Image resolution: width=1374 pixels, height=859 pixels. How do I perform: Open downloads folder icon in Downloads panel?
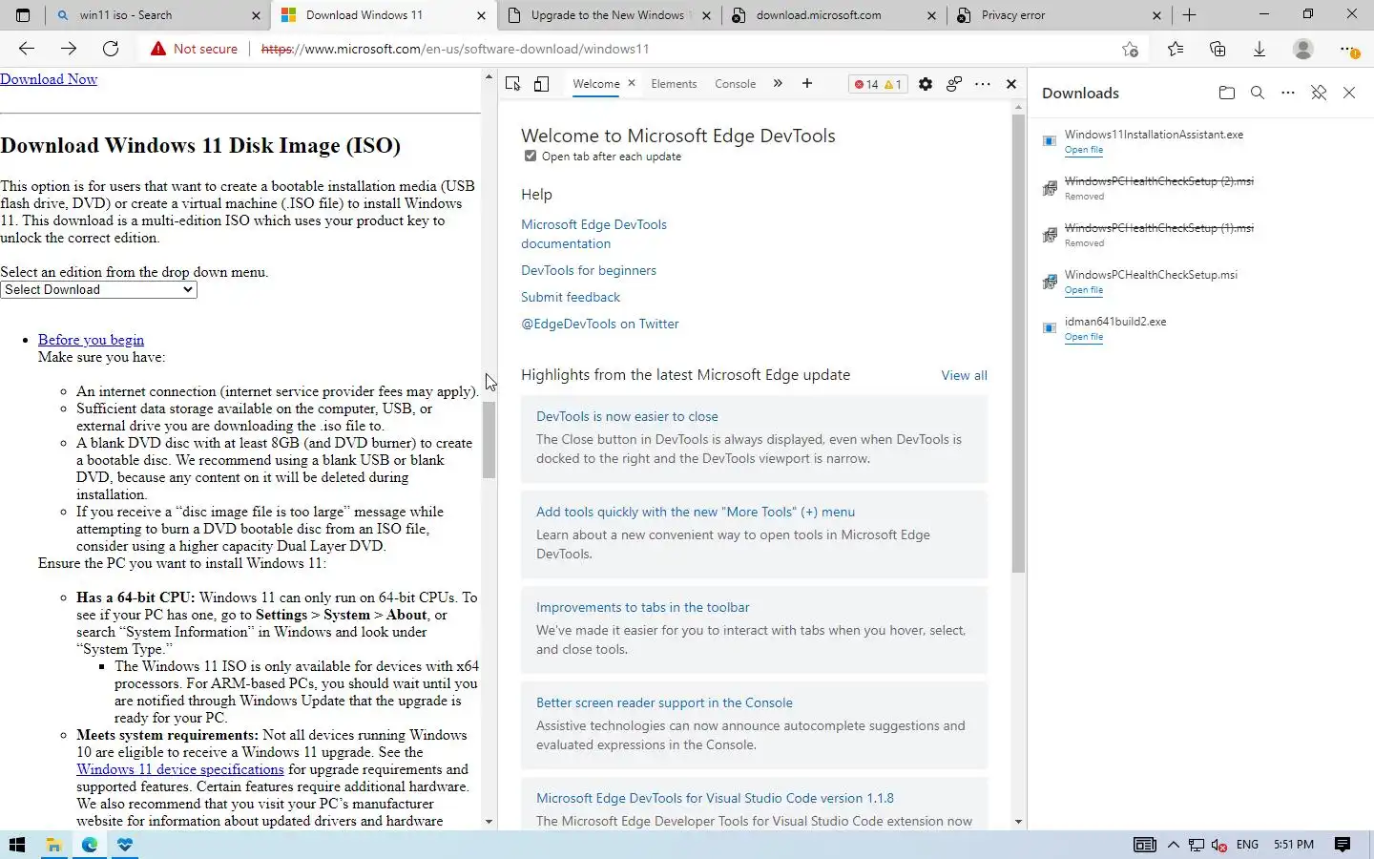1227,93
